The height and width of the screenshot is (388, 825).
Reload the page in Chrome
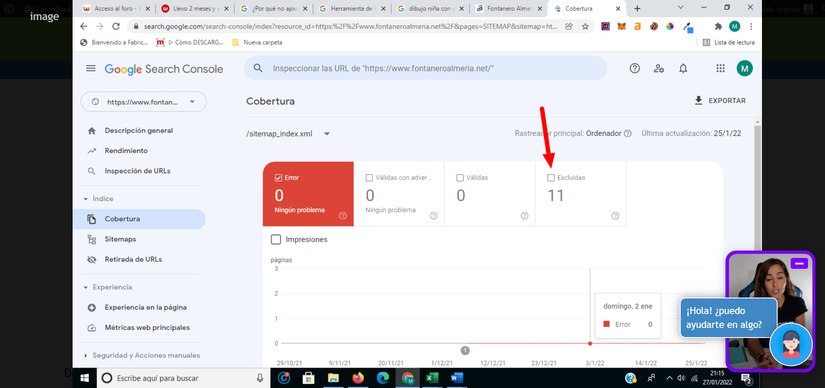pos(116,27)
